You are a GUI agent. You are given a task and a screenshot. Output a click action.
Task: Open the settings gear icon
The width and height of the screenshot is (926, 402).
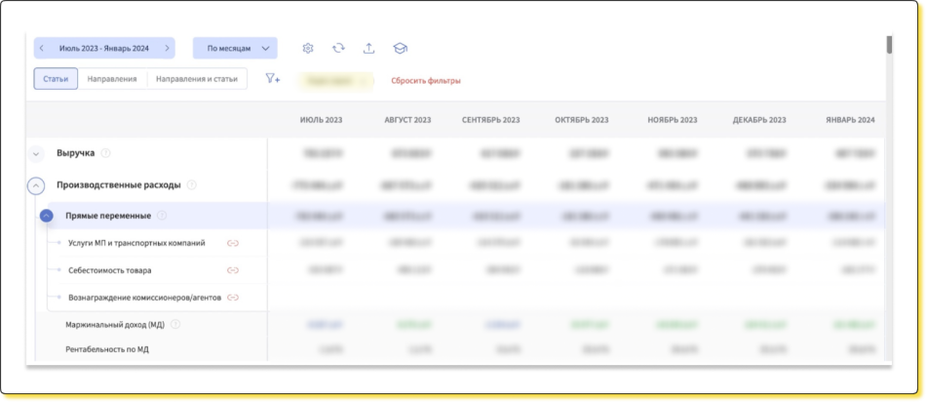click(308, 48)
